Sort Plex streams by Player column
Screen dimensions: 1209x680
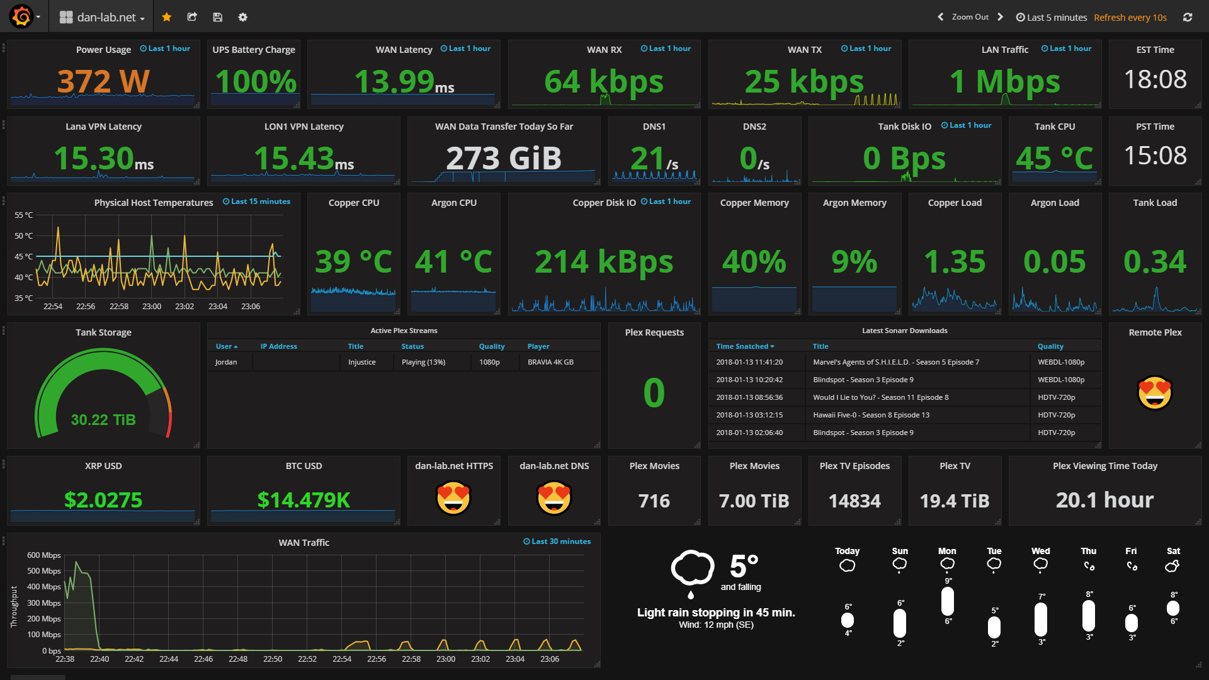point(538,346)
